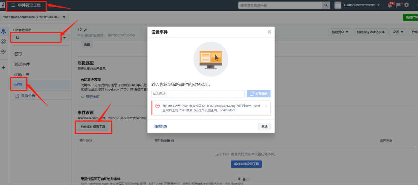Click the green 创建广告 button
Image resolution: width=418 pixels, height=185 pixels.
pos(410,17)
